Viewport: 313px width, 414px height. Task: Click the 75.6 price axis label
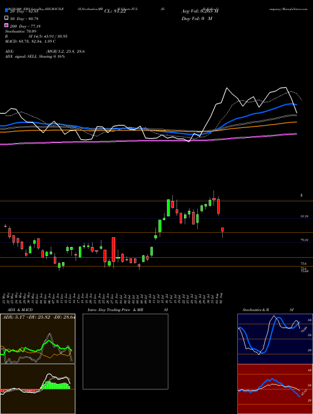click(304, 263)
